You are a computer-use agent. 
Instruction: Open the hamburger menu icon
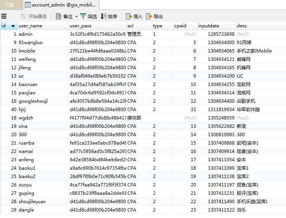(4, 16)
